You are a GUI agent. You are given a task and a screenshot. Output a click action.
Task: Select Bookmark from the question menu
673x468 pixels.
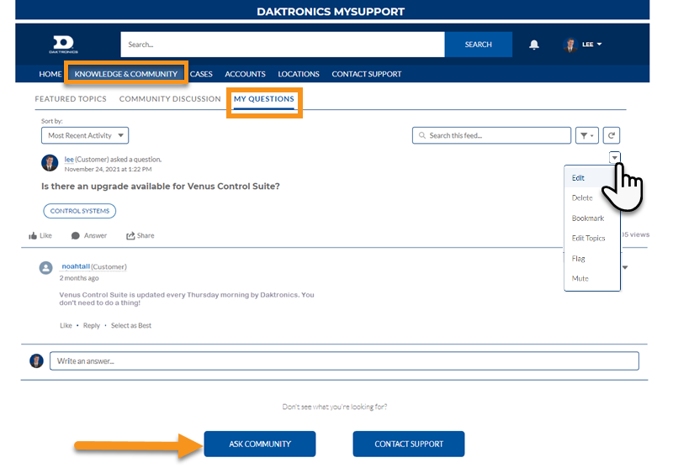pos(588,218)
